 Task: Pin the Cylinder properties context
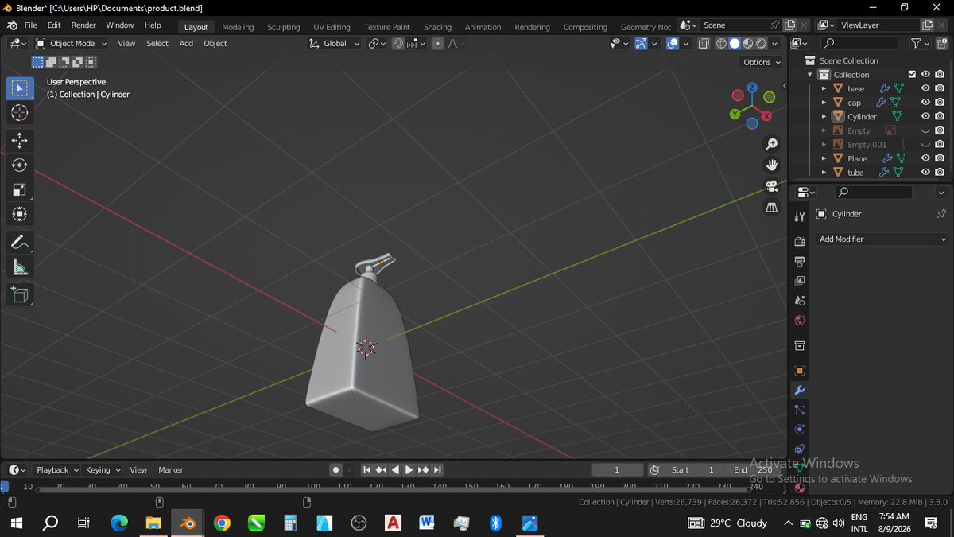coord(941,214)
